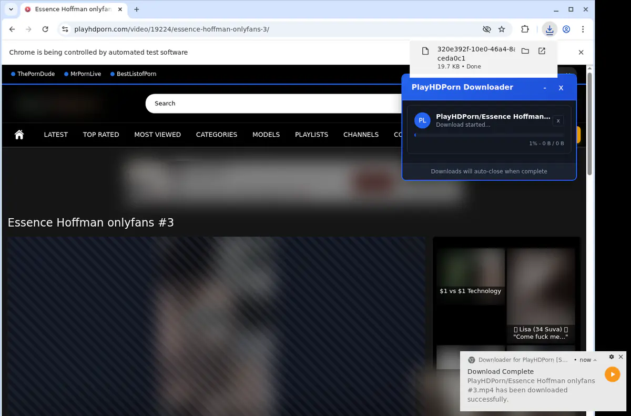Click the download progress bar
This screenshot has width=631, height=416.
[x=489, y=135]
